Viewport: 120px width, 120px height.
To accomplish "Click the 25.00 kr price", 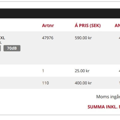I will (x=82, y=71).
